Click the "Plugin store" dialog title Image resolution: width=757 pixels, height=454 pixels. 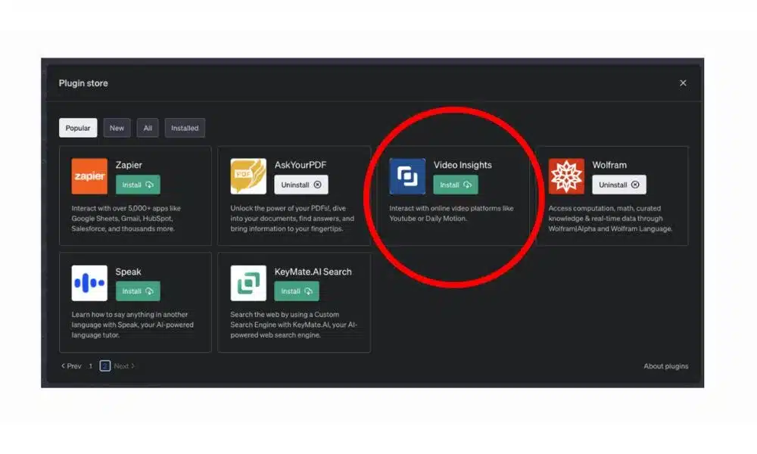coord(83,83)
